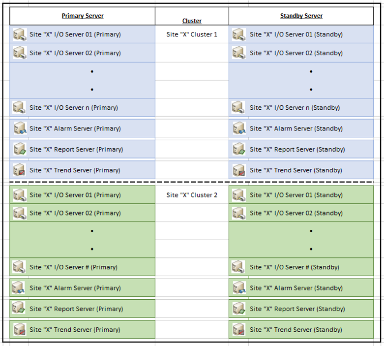Click Cluster 1 I/O Server 02 (Primary) label
Screen dimensions: 384x346
click(75, 53)
